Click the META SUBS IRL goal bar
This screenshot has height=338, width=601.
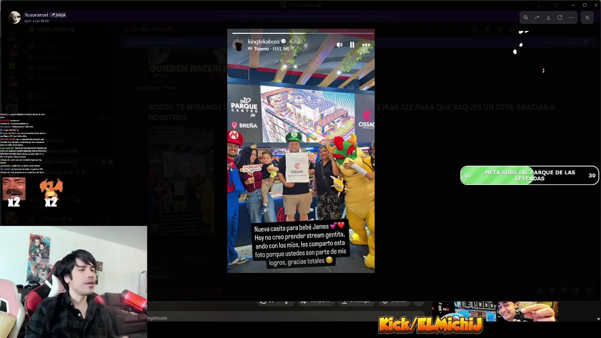[x=529, y=176]
